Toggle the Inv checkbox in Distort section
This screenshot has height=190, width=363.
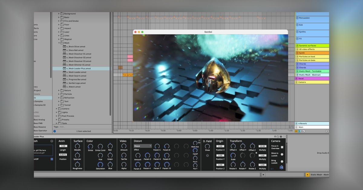click(199, 141)
